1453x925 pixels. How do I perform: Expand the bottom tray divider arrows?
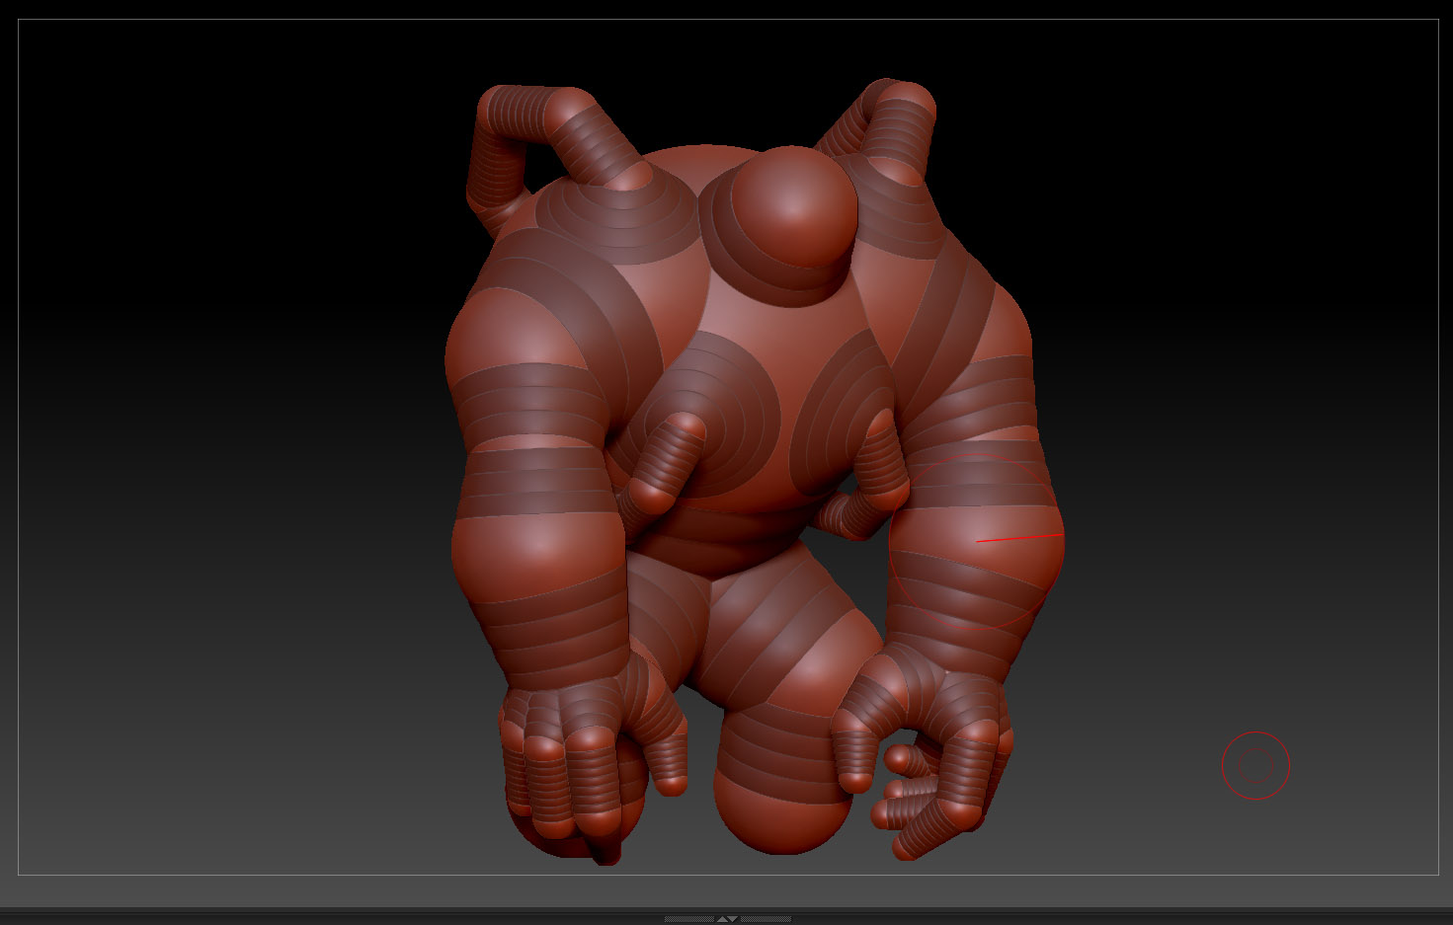tap(727, 918)
